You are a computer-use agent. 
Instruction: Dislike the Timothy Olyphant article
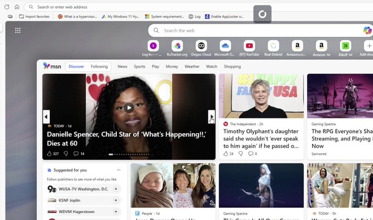[241, 154]
